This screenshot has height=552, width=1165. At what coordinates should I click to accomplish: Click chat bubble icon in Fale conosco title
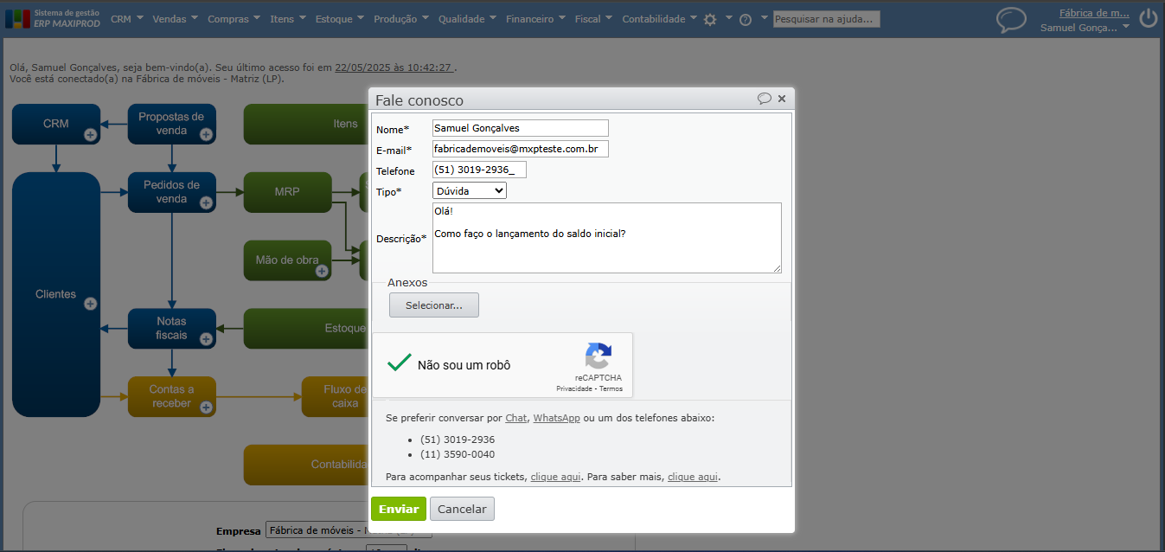765,99
